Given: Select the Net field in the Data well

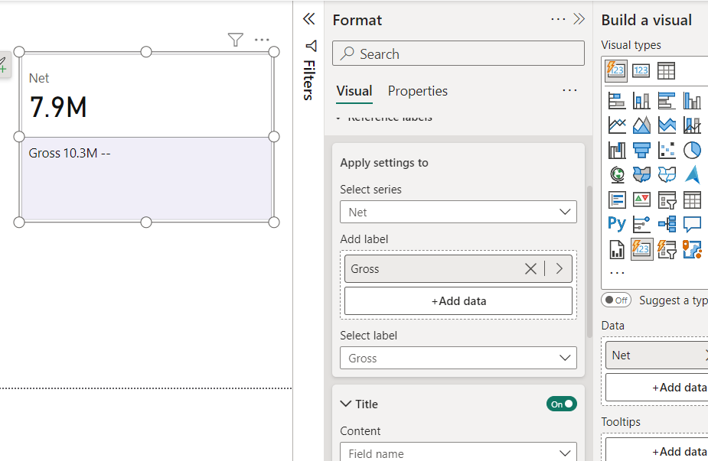Looking at the screenshot, I should coord(657,355).
